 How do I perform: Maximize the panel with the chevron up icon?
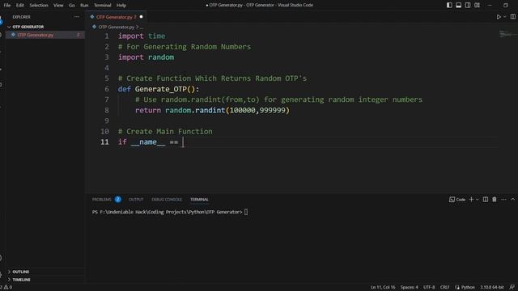tap(512, 200)
